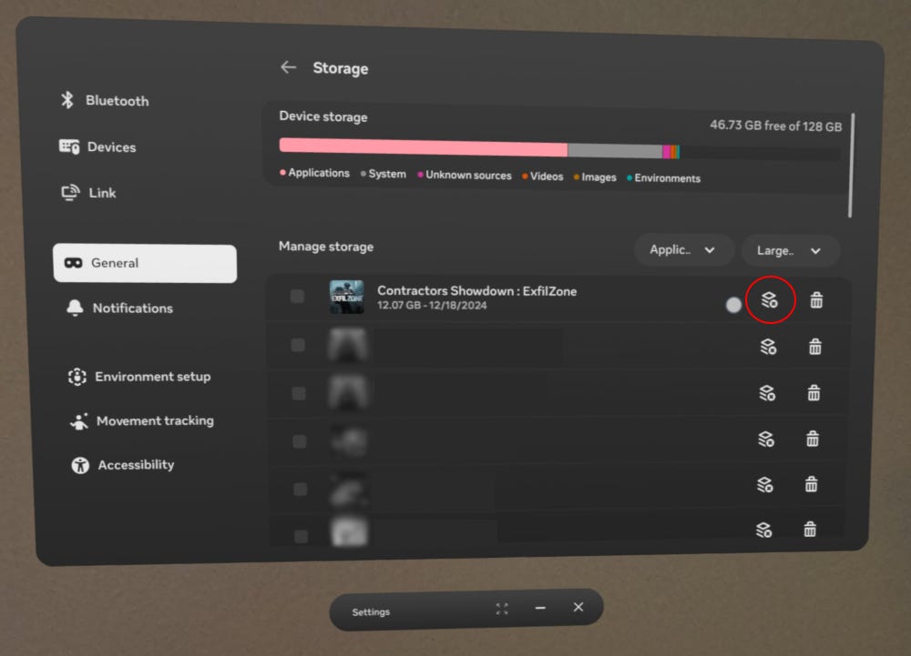Click the '12.07 GB - 12/18/2024' size text
This screenshot has height=656, width=911.
tap(432, 305)
